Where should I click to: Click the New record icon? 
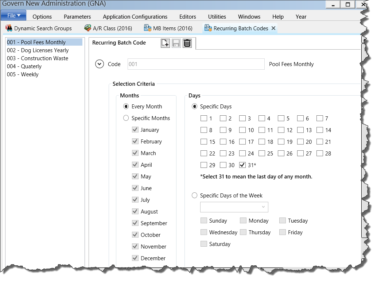click(x=165, y=43)
